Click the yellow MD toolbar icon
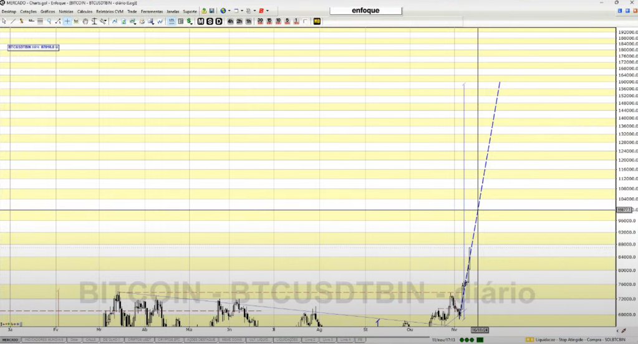Image resolution: width=638 pixels, height=344 pixels. click(x=317, y=21)
